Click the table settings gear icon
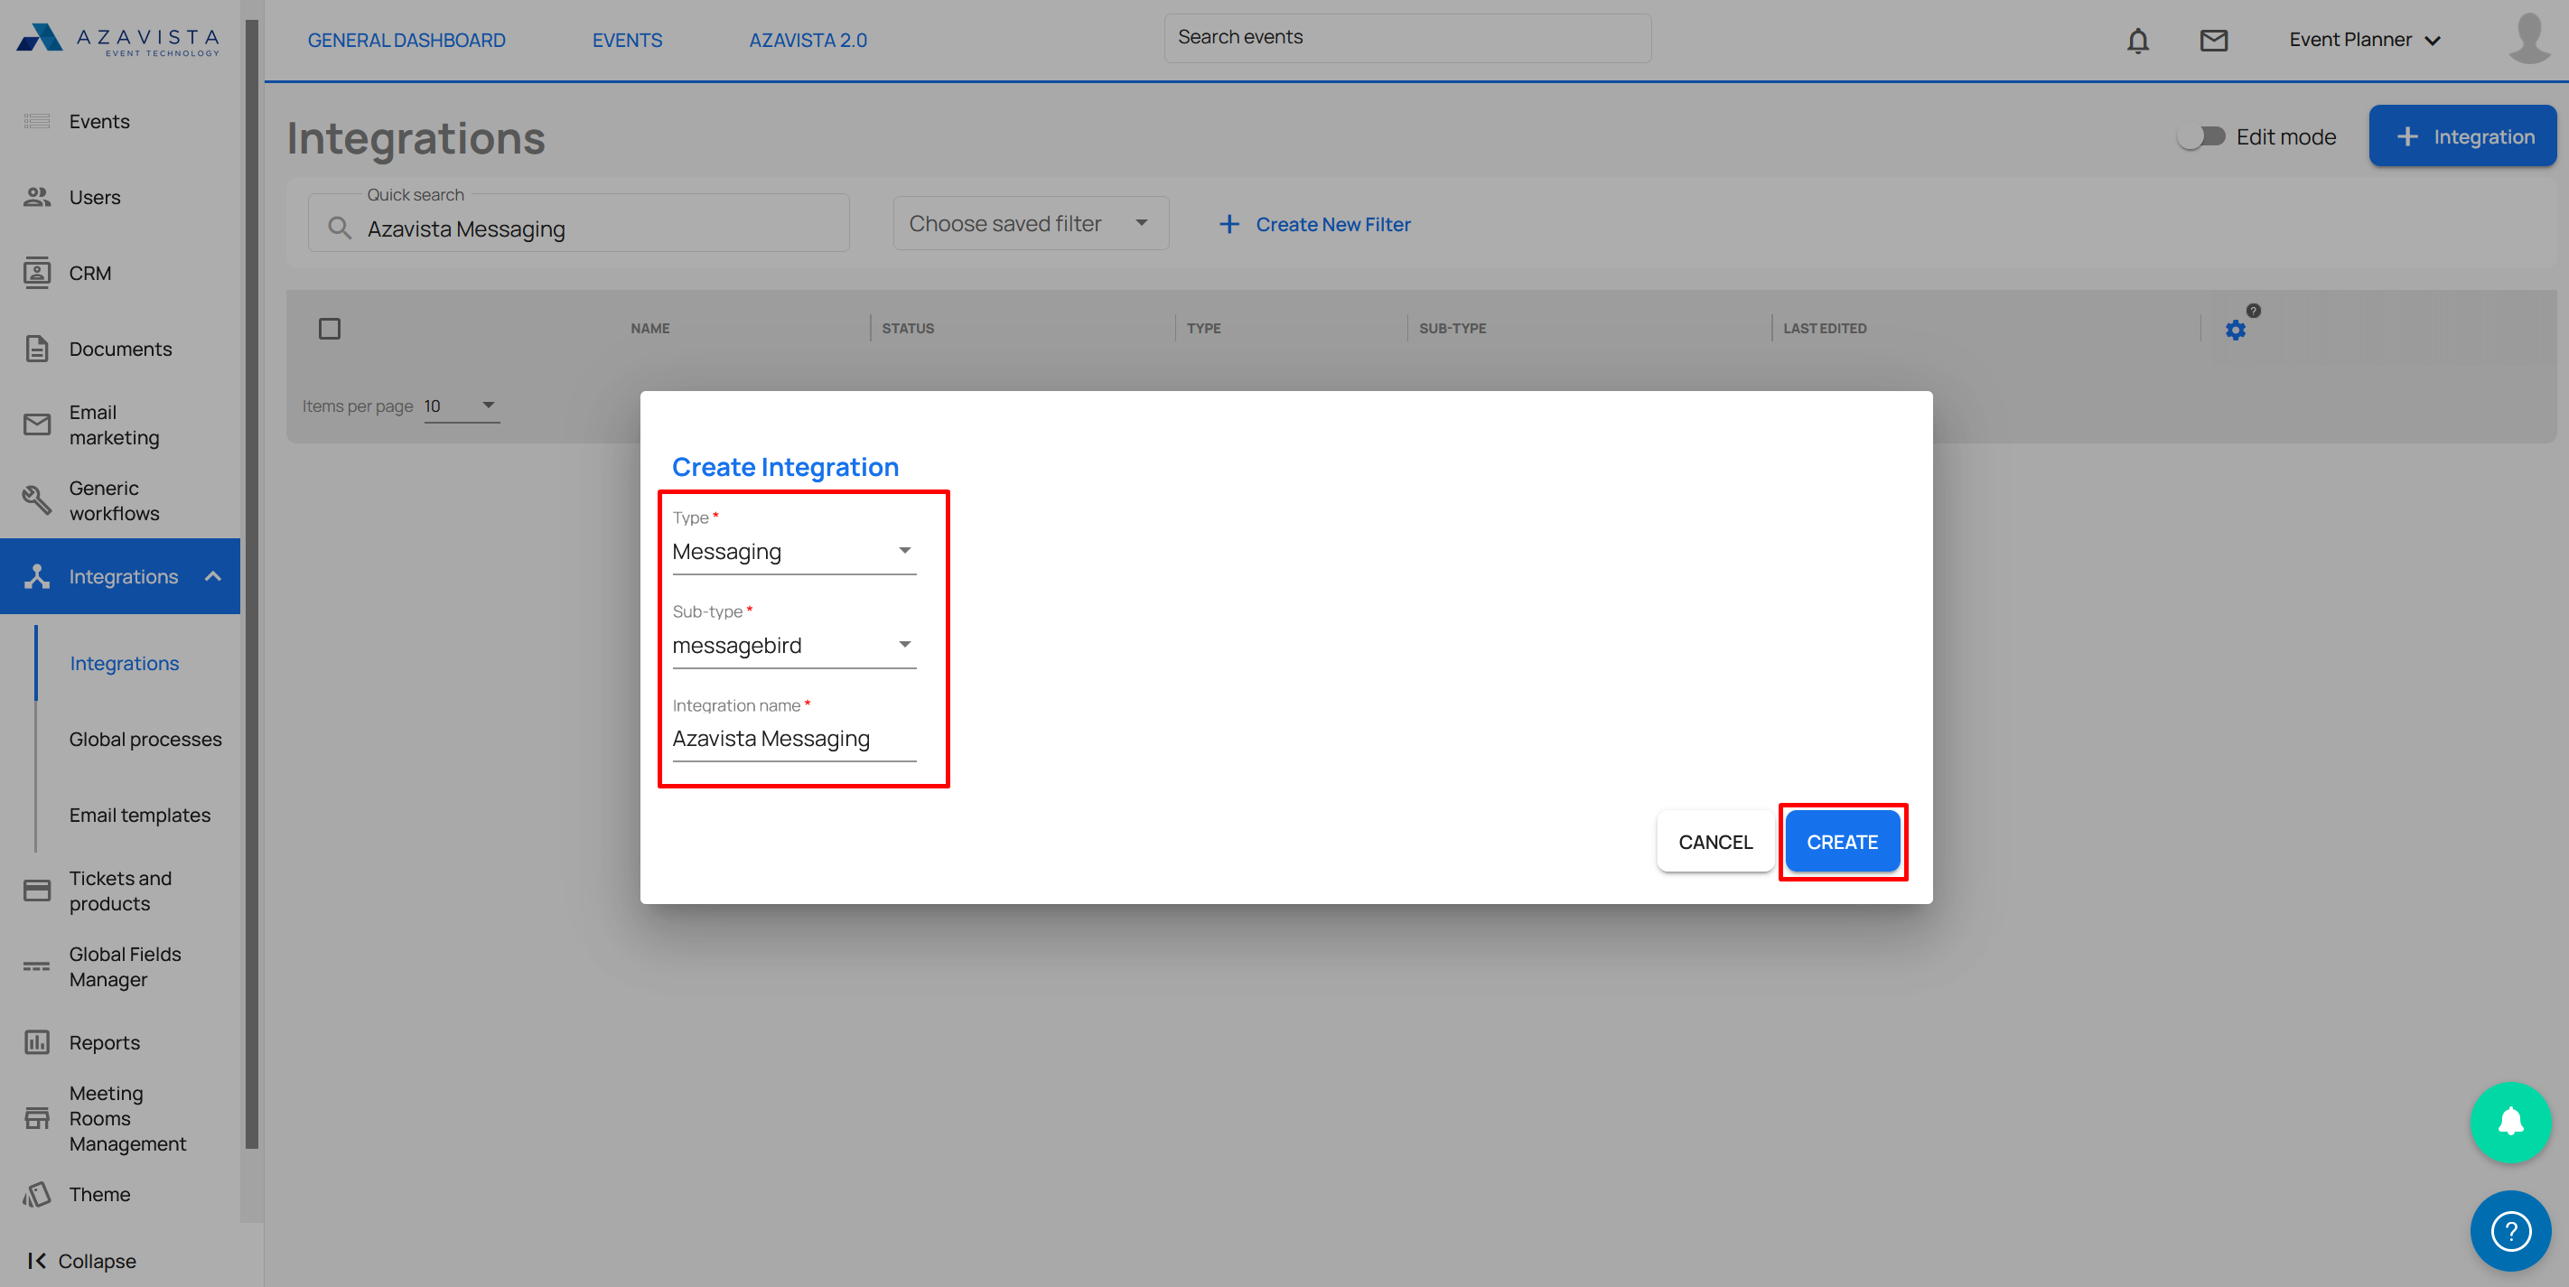Screen dimensions: 2569x1287 tap(2235, 330)
